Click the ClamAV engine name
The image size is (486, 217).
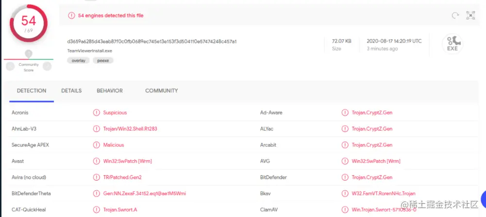(269, 210)
